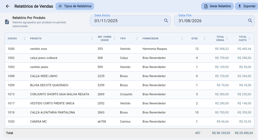258x140 pixels.
Task: Click grand total venda 'R$ 58.165,53'
Action: coord(221,133)
